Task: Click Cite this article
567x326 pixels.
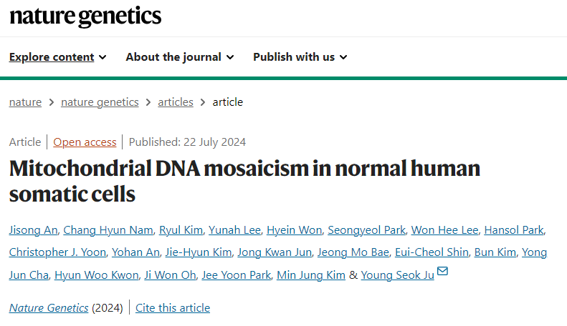Action: [173, 308]
